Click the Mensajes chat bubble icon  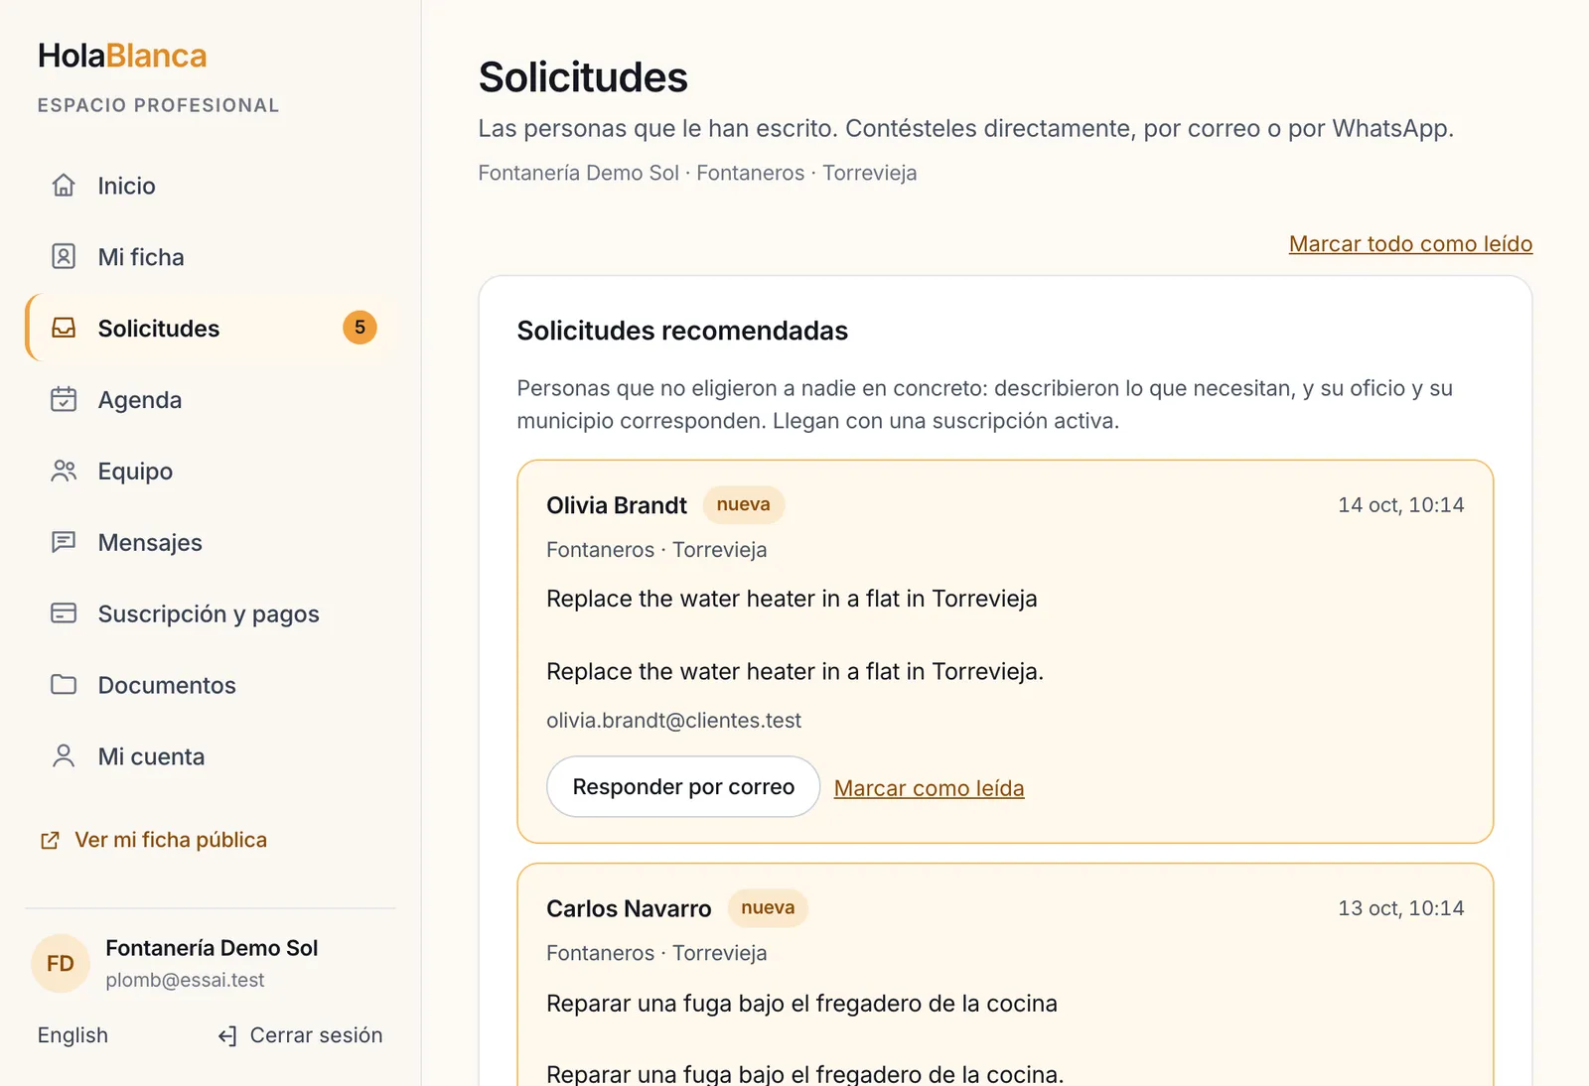pyautogui.click(x=64, y=543)
